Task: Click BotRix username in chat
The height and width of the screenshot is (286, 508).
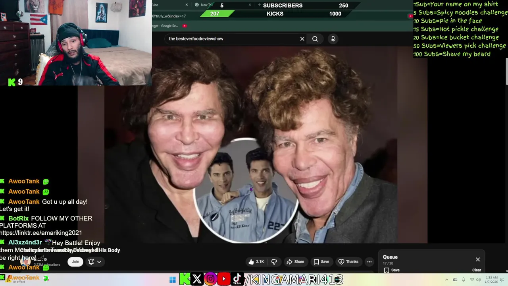Action: 18,218
